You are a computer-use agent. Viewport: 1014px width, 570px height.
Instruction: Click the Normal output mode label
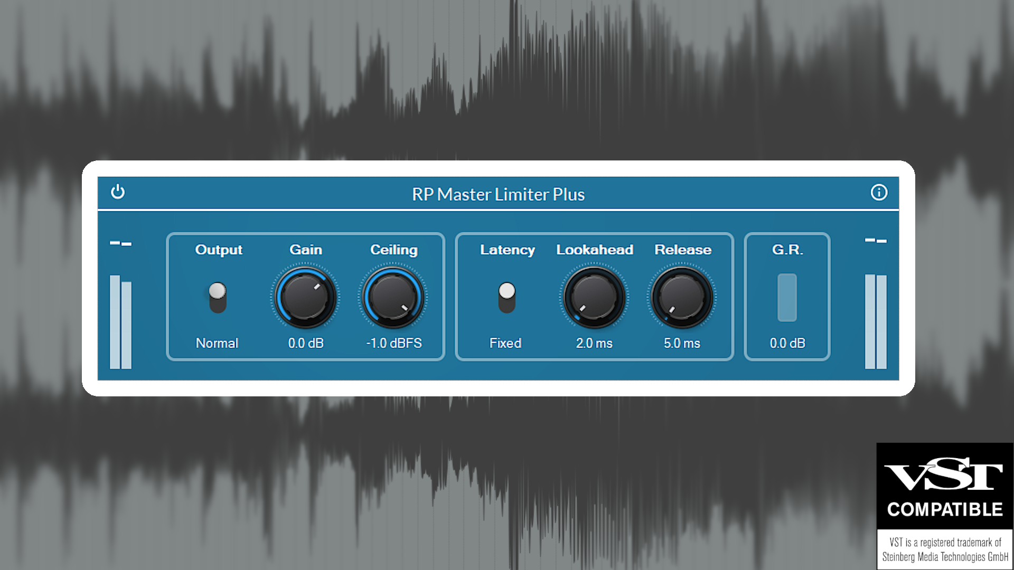pyautogui.click(x=217, y=343)
